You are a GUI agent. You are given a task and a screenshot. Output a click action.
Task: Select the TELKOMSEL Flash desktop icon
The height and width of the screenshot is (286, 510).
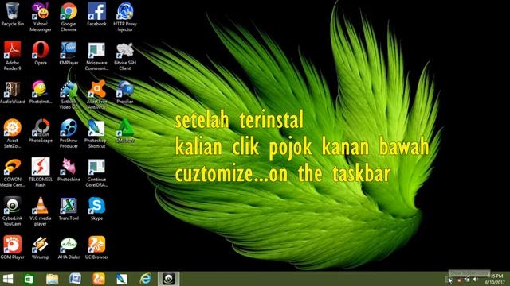coord(41,172)
